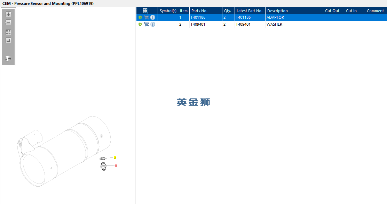Click green gear icon for WASHER row
The width and height of the screenshot is (387, 204).
click(140, 24)
